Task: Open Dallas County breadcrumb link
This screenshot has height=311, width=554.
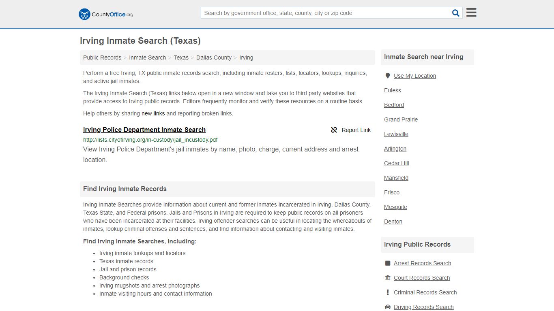Action: point(214,58)
